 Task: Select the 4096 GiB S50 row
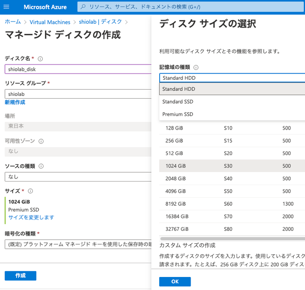click(x=232, y=191)
